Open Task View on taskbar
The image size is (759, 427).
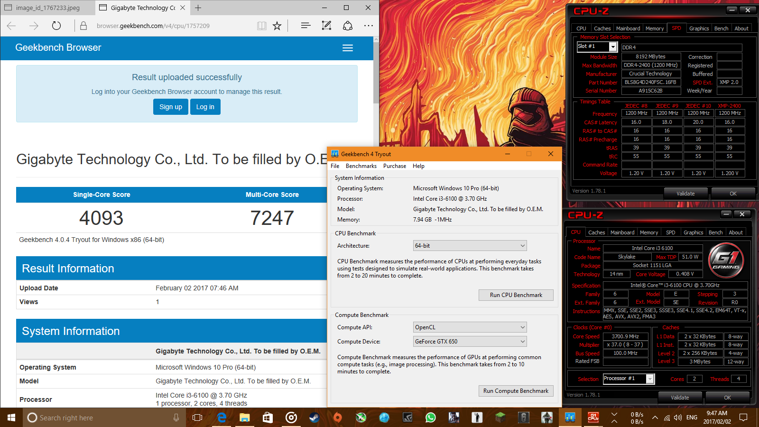click(x=197, y=418)
